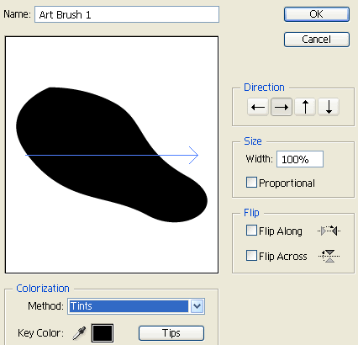Enable the Proportional checkbox
Viewport: 358px width, 345px height.
(251, 183)
